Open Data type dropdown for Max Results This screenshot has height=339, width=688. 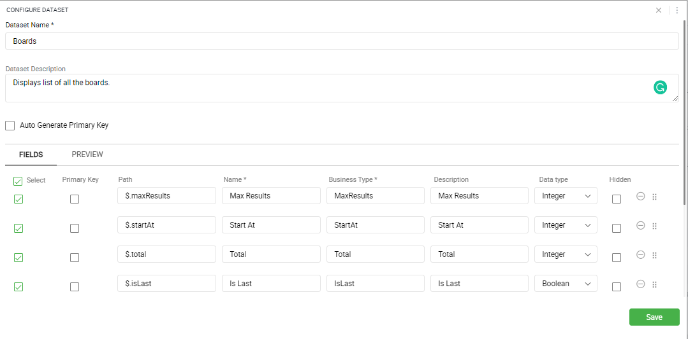point(566,195)
